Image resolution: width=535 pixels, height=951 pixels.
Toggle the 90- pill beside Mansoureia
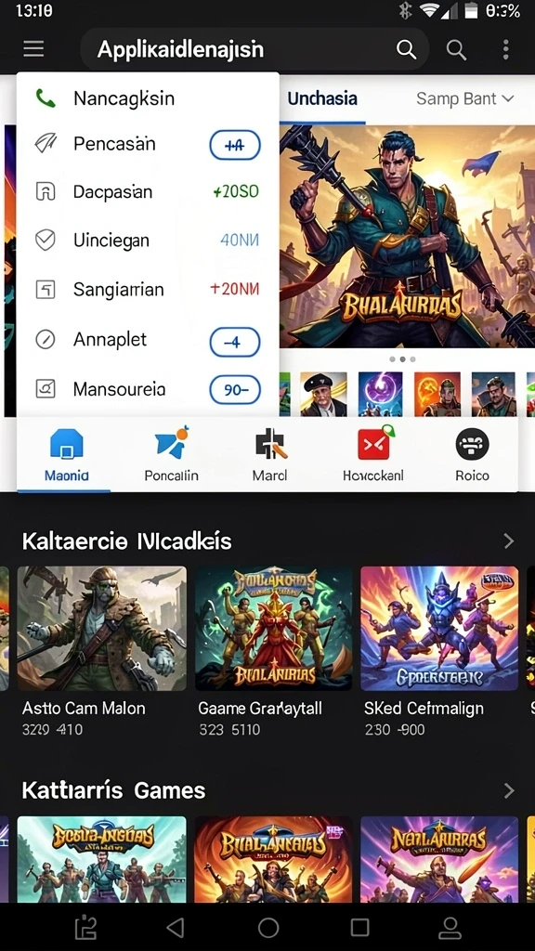tap(235, 390)
